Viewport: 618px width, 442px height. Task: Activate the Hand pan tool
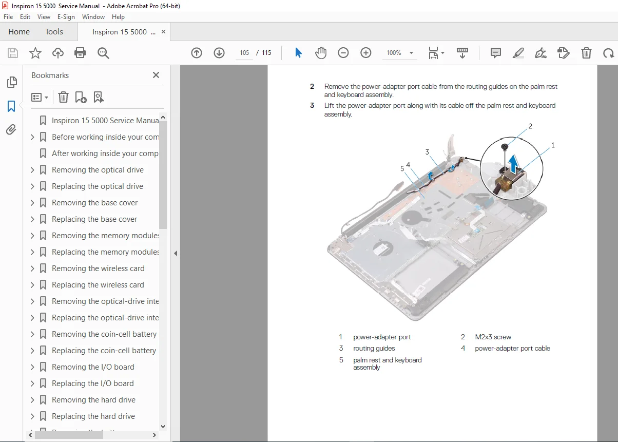point(321,53)
